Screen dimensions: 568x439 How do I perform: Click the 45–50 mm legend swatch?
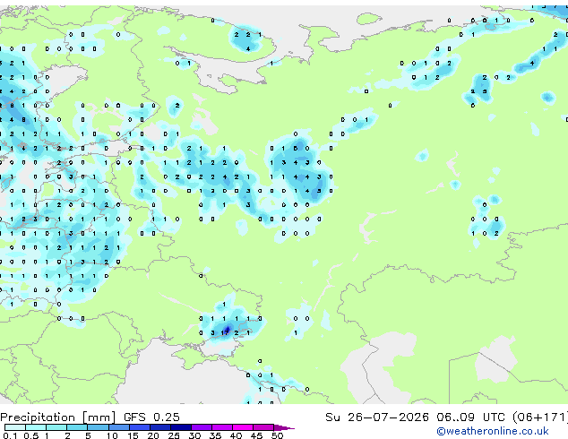pyautogui.click(x=263, y=427)
